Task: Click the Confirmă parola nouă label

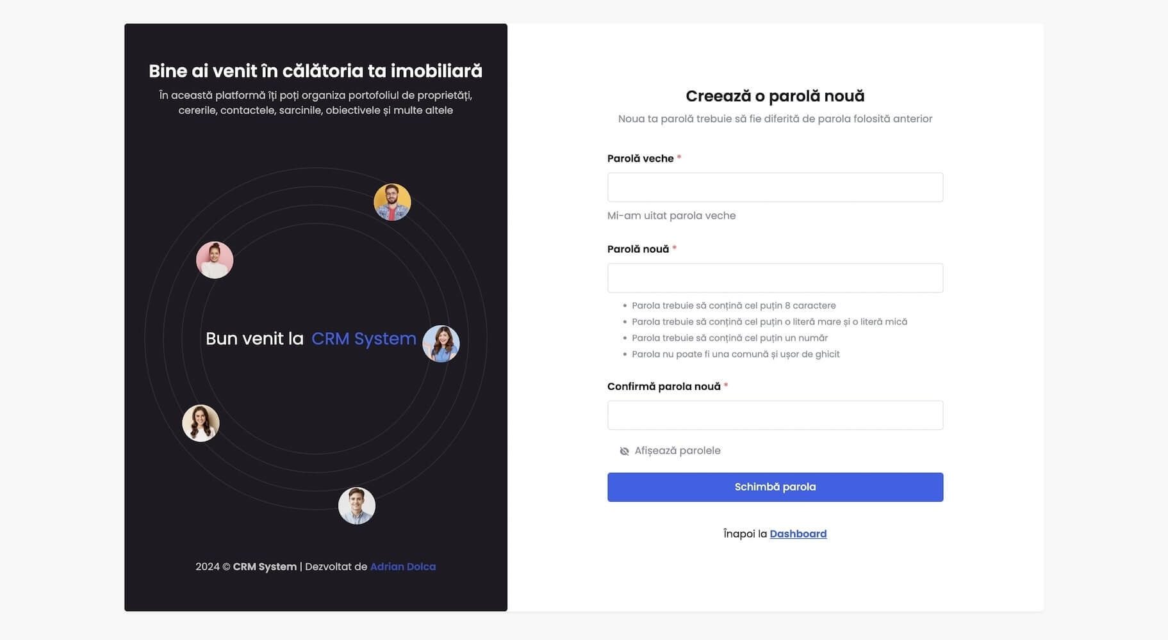Action: click(664, 387)
